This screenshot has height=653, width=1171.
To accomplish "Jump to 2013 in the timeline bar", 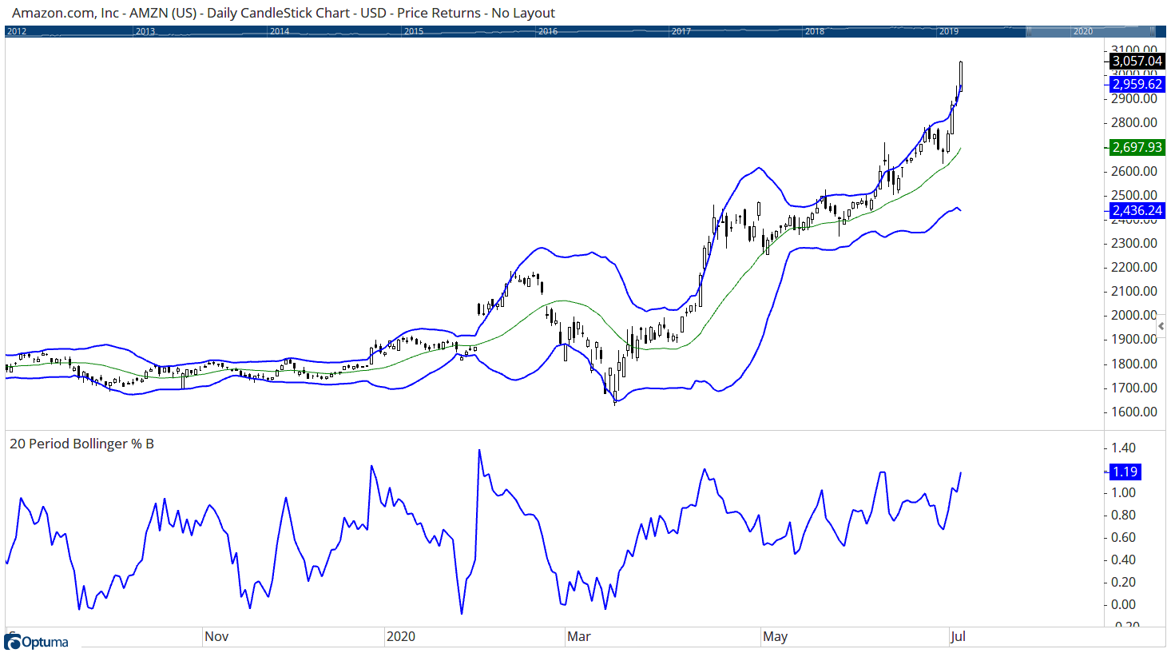I will click(x=145, y=32).
